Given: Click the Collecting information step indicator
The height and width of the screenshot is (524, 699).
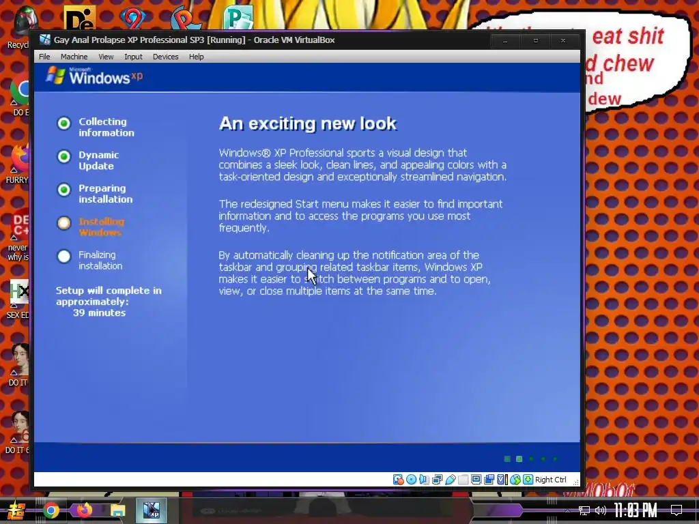Looking at the screenshot, I should coord(63,123).
